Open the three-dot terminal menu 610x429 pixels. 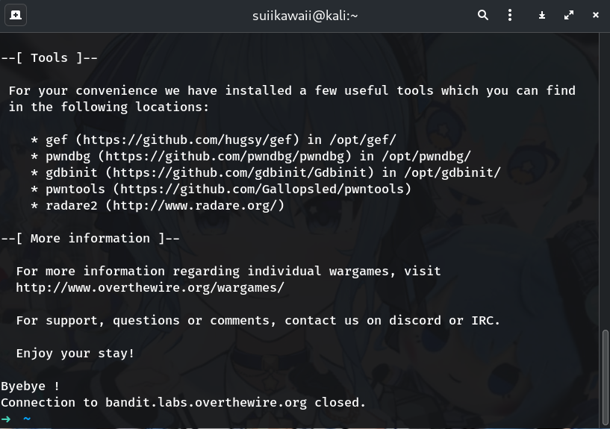pos(510,15)
